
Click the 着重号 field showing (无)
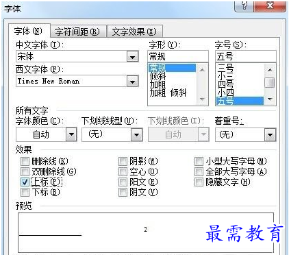click(x=240, y=134)
